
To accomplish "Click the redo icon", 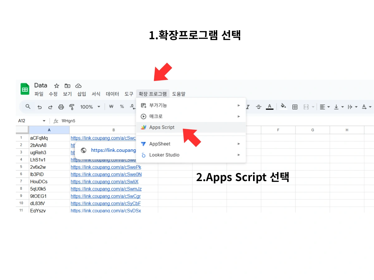I will (x=50, y=107).
